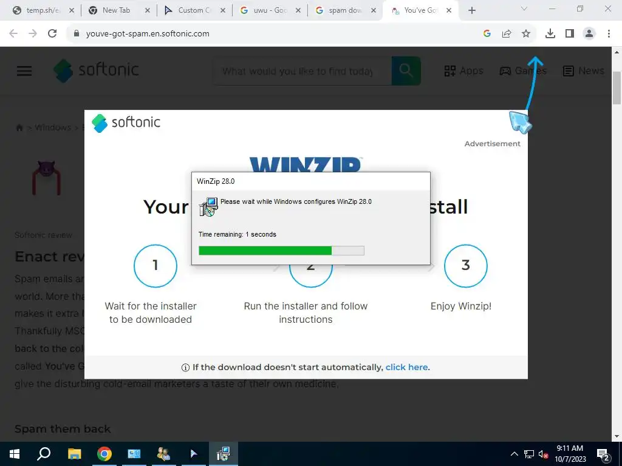Share this page via share icon

[x=507, y=34]
